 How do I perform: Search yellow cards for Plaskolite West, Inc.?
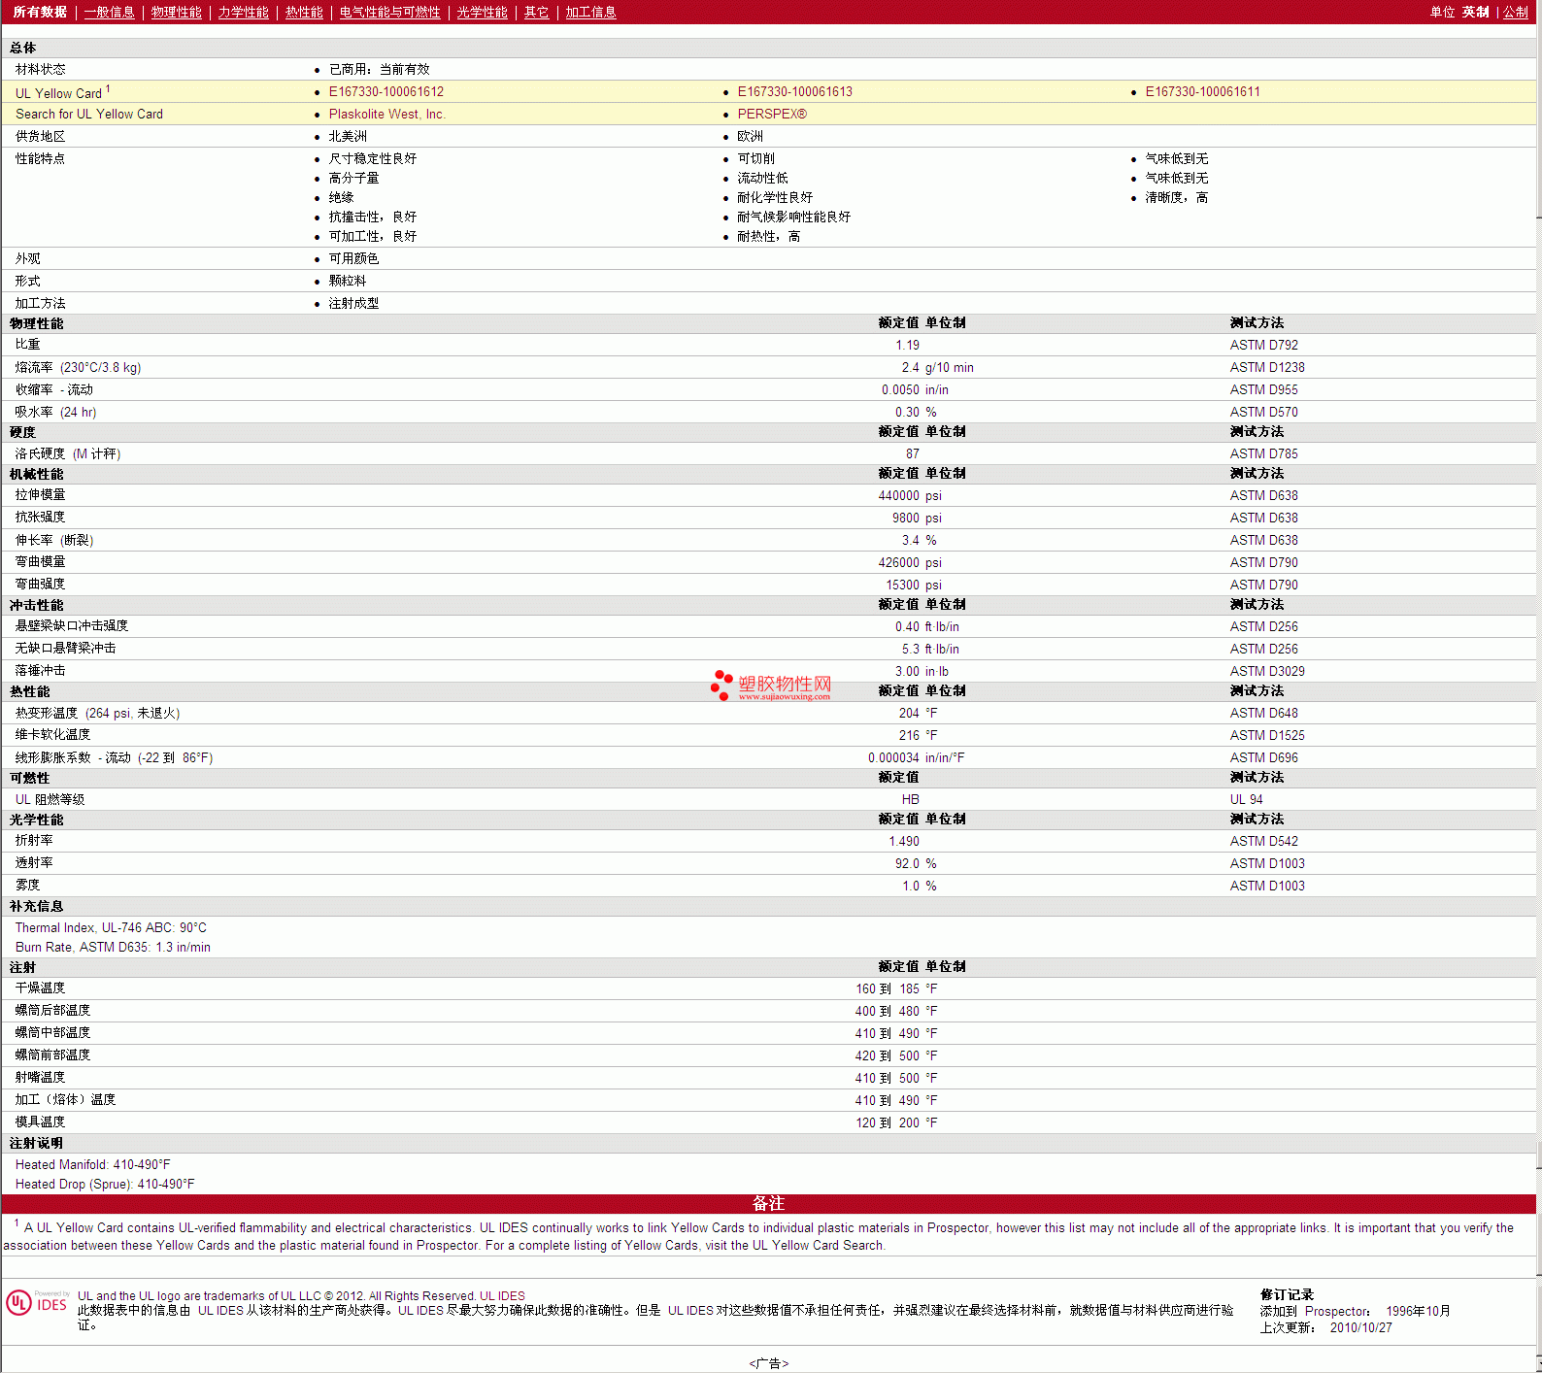[x=386, y=115]
